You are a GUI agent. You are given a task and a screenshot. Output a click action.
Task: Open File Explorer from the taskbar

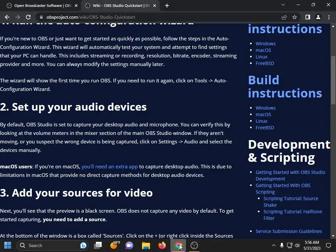[146, 245]
